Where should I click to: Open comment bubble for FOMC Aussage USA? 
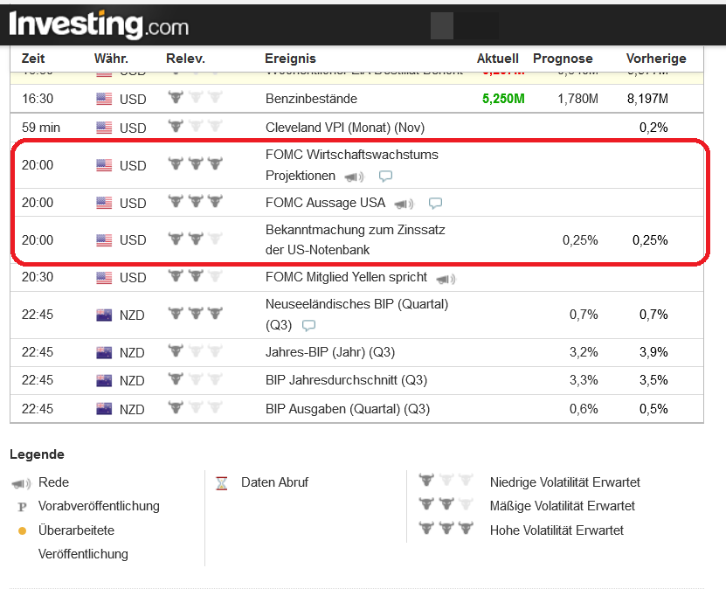tap(435, 204)
